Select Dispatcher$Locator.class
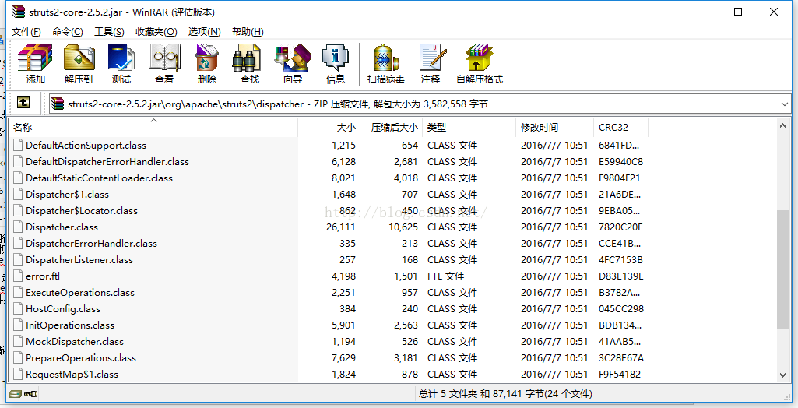 click(82, 210)
